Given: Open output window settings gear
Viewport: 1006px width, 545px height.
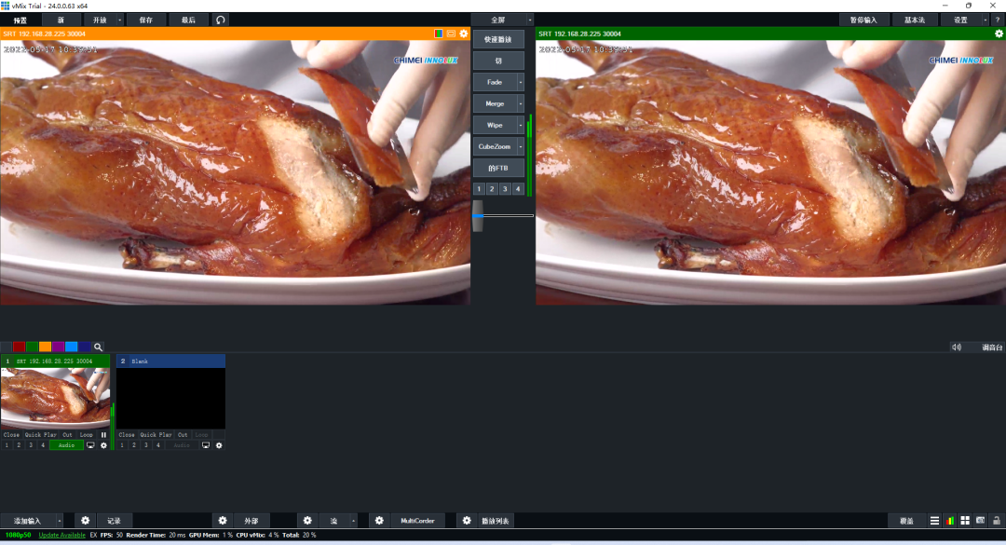Looking at the screenshot, I should tap(999, 34).
